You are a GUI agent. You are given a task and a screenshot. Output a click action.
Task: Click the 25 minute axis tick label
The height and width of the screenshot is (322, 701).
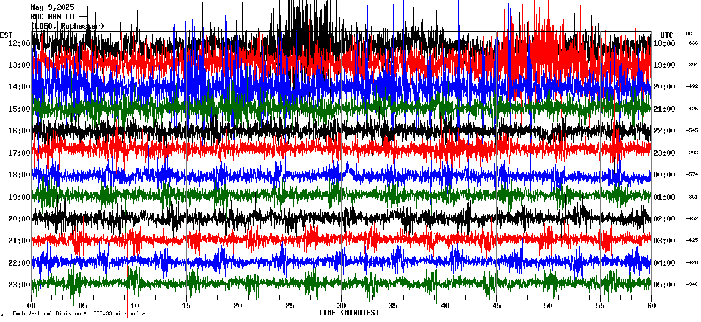click(290, 306)
